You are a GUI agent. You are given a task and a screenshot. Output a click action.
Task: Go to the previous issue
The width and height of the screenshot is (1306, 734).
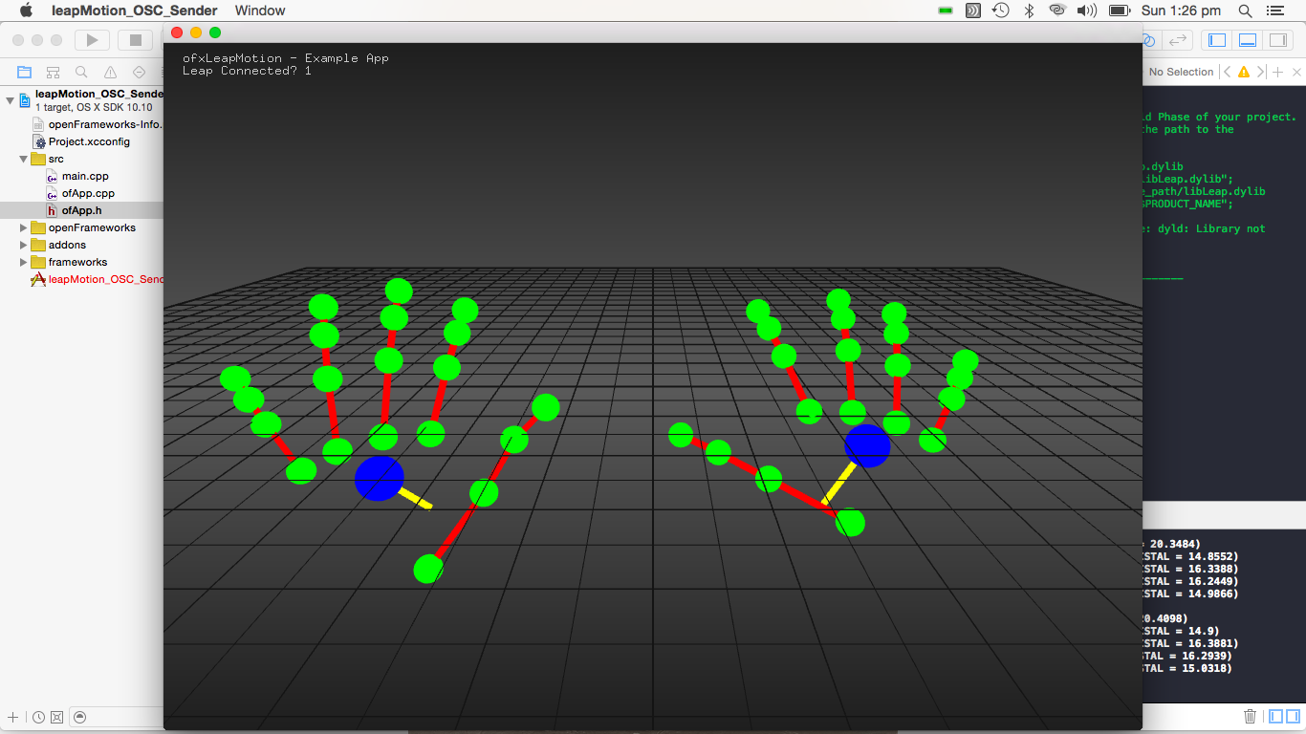(1229, 72)
